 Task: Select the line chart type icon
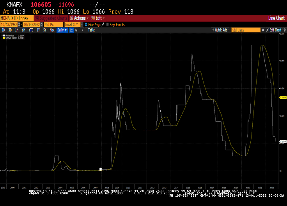(x=71, y=30)
